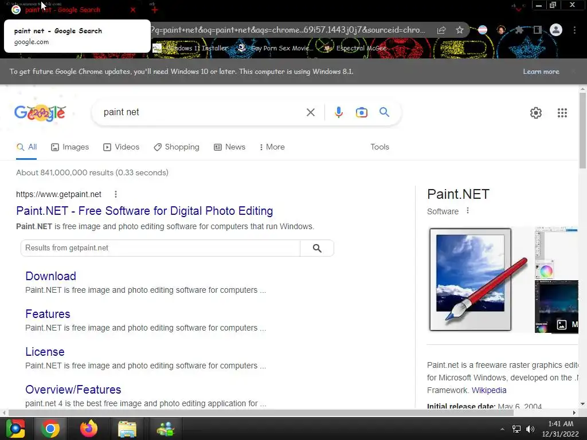The height and width of the screenshot is (440, 587).
Task: Search by image with camera icon
Action: (x=361, y=112)
